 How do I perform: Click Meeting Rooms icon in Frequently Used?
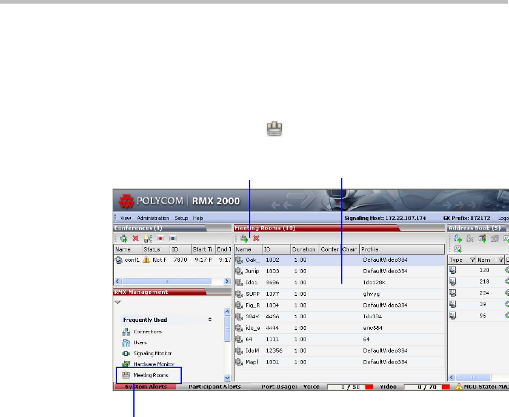pyautogui.click(x=126, y=375)
